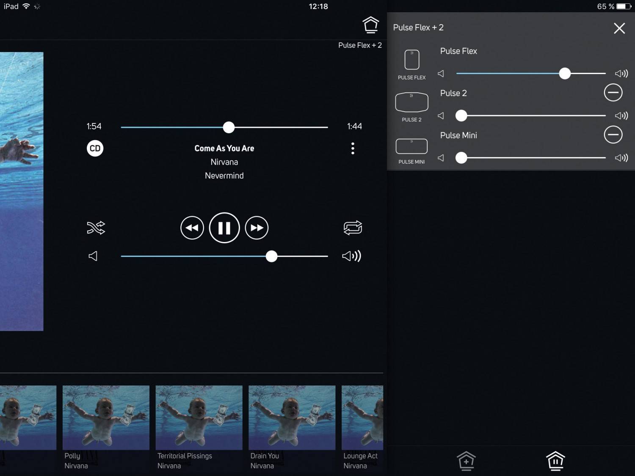Click the Pulse Flex volume slider knob
Screen dimensions: 635x476
coord(565,73)
